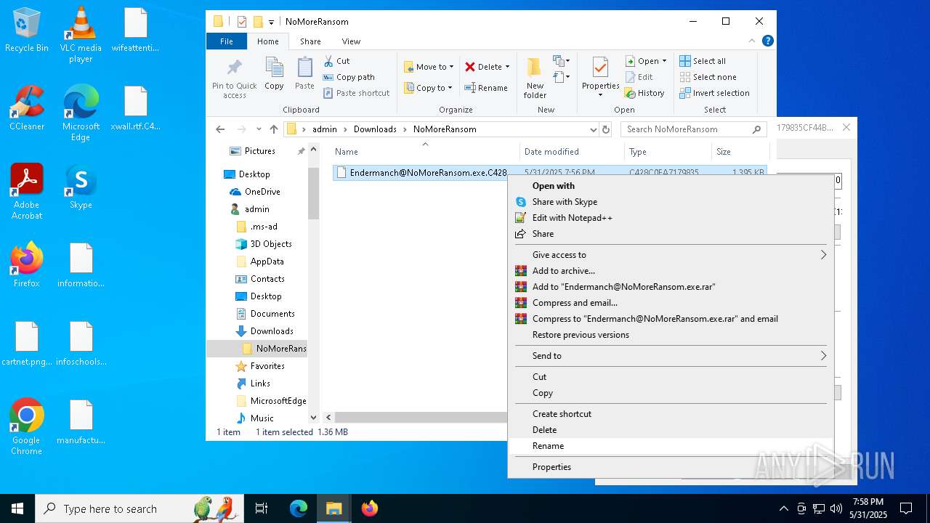
Task: Open Google Chrome desktop icon
Action: (x=27, y=427)
